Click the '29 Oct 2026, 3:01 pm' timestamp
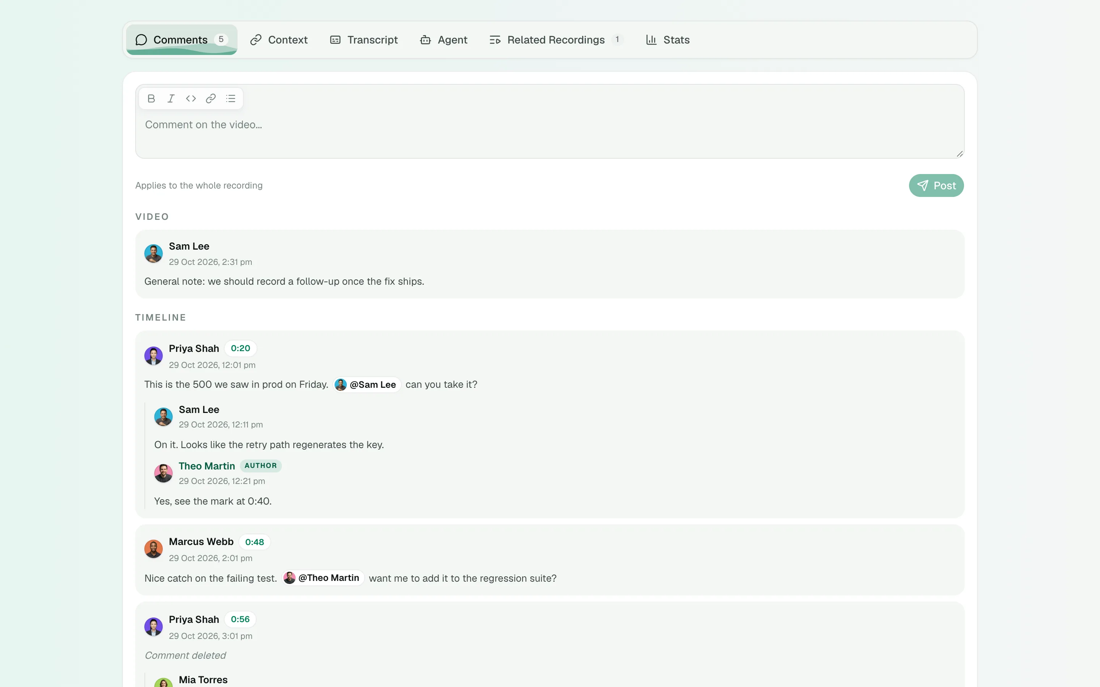1100x687 pixels. 210,636
